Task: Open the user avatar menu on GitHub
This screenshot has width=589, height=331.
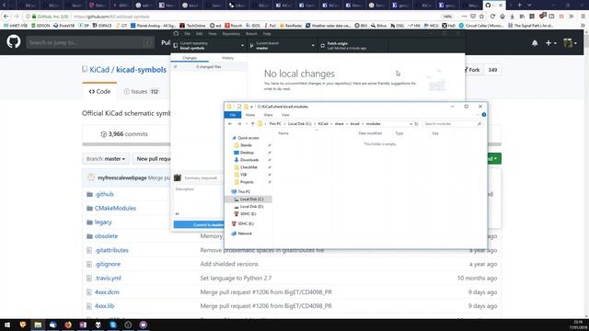Action: tap(570, 43)
